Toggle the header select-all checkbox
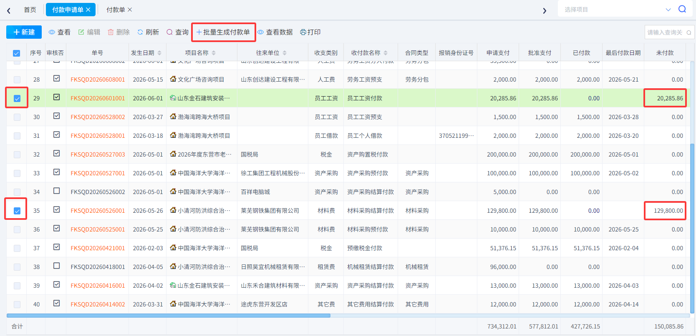 pos(17,53)
